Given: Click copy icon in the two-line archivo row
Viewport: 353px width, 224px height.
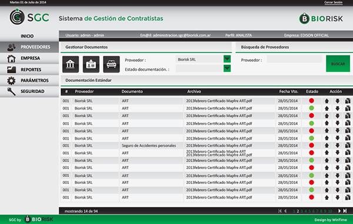Looking at the screenshot, I should tap(348, 153).
